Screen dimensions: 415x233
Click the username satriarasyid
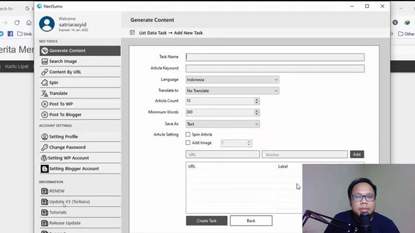pos(73,25)
